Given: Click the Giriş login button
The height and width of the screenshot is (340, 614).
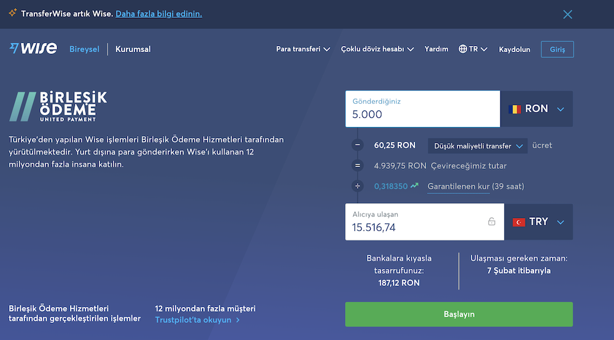Looking at the screenshot, I should (558, 49).
